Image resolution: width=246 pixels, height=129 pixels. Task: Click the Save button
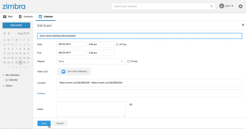(44, 123)
